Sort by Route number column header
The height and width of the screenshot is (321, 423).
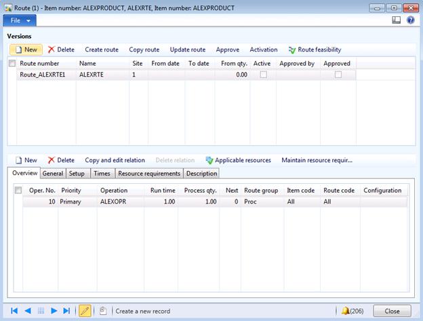coord(46,63)
